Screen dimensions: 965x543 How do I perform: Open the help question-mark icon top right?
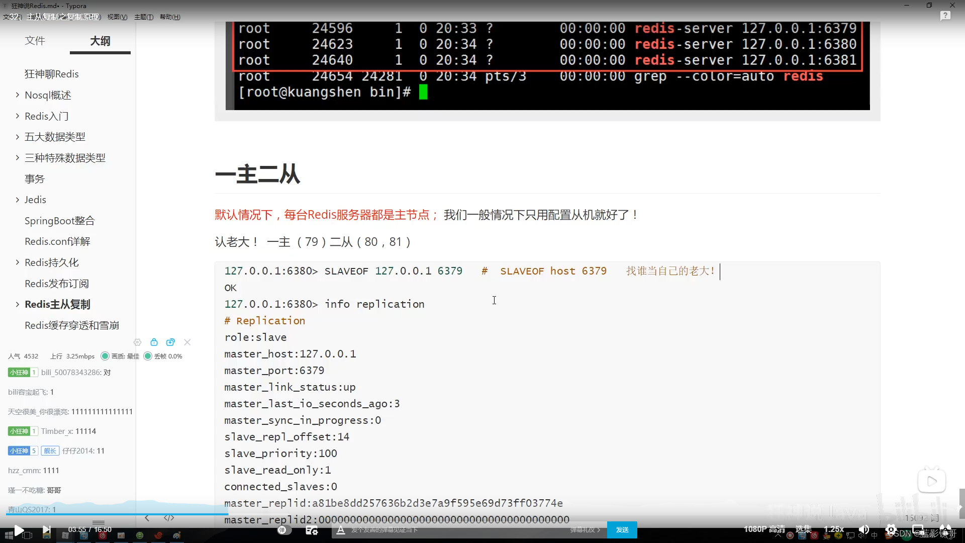click(945, 16)
